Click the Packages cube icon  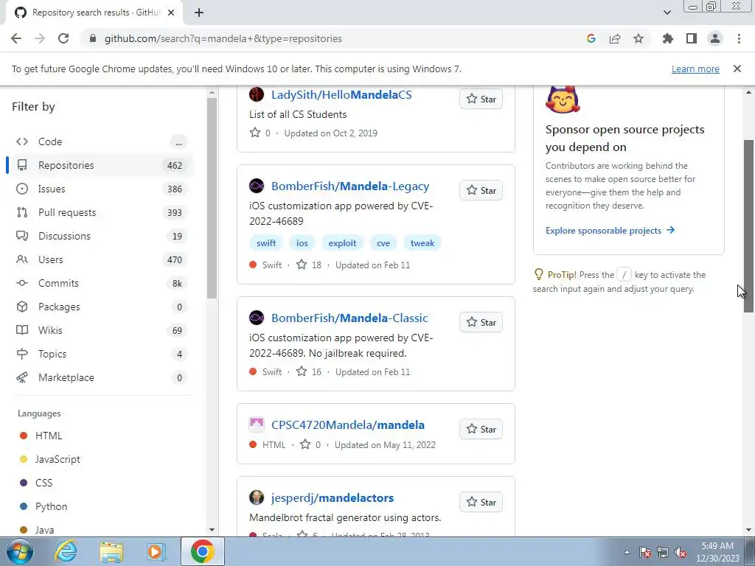click(x=22, y=307)
